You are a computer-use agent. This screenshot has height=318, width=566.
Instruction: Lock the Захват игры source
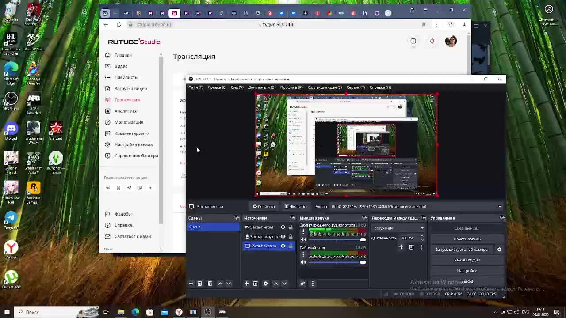(x=291, y=227)
